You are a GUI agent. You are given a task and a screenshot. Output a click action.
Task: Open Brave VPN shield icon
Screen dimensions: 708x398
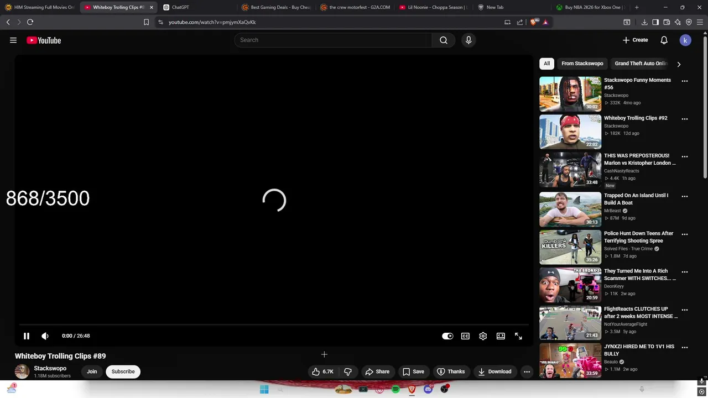point(689,22)
